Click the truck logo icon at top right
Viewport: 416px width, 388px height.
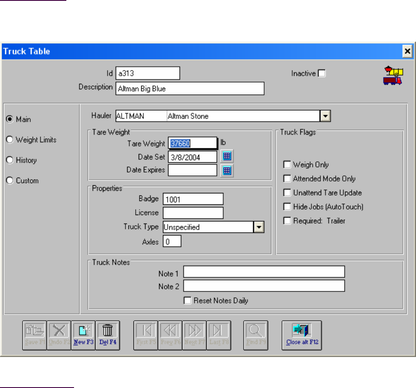tap(393, 76)
